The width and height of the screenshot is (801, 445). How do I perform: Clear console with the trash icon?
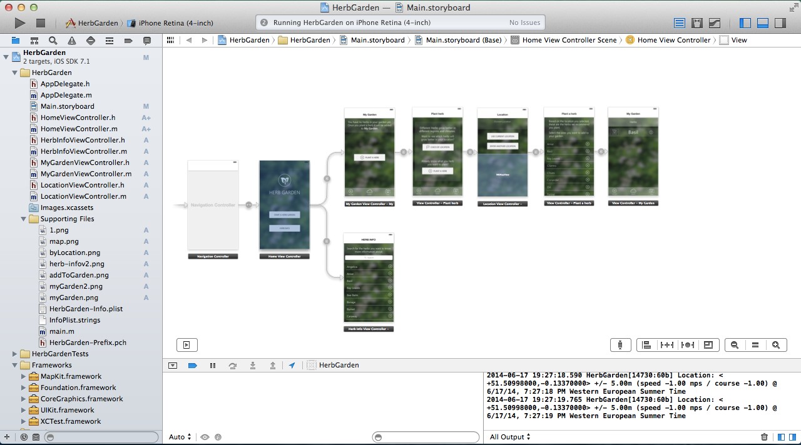[764, 437]
